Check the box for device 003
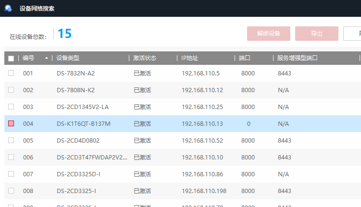The height and width of the screenshot is (207, 361). pos(11,107)
